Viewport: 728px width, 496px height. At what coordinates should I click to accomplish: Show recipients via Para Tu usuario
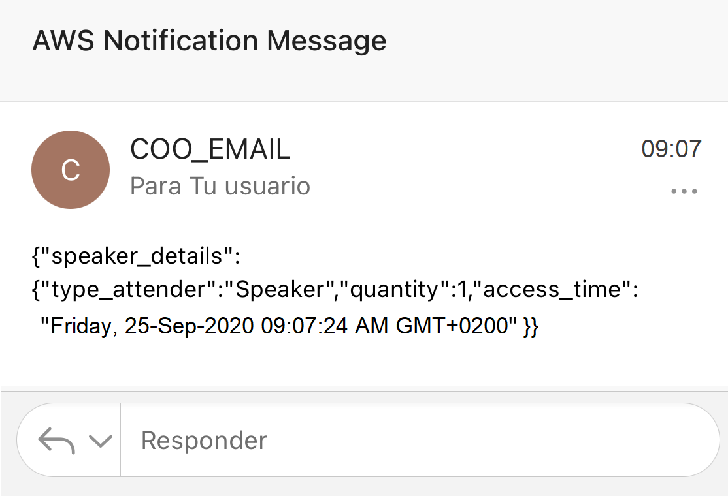tap(220, 187)
